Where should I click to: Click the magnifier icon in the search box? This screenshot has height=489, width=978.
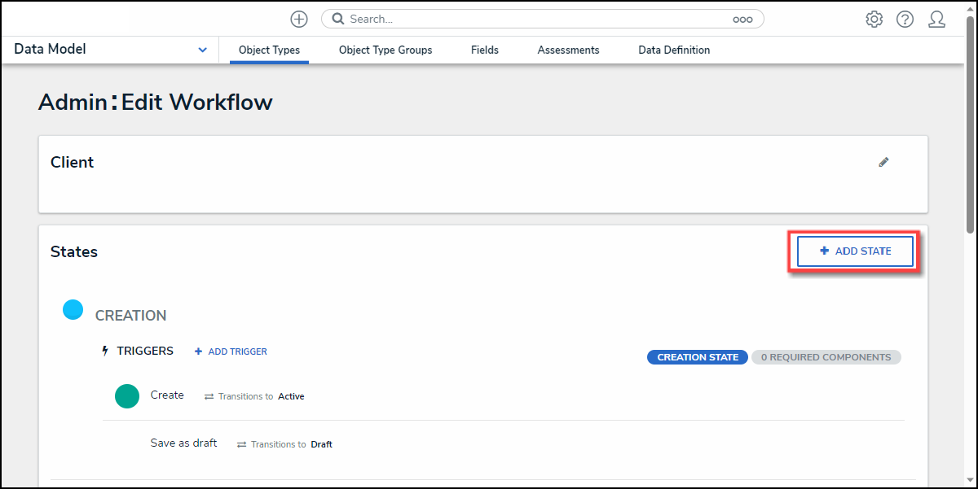pos(337,19)
